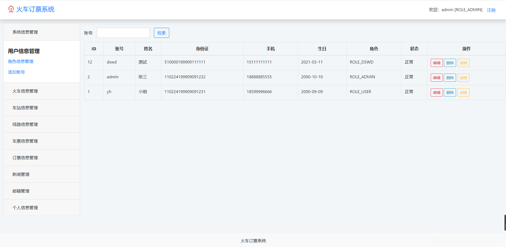Click birthday 2000-10-10
506x247 pixels.
[x=312, y=77]
